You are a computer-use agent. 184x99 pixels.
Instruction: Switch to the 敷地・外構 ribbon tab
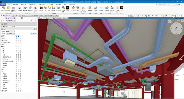coord(15,4)
